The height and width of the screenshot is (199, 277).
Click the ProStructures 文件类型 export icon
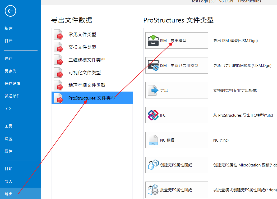pyautogui.click(x=58, y=98)
